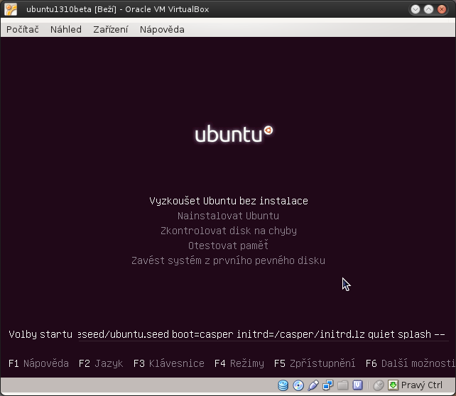The width and height of the screenshot is (456, 396).
Task: Click the network adapters status icon
Action: click(x=327, y=385)
